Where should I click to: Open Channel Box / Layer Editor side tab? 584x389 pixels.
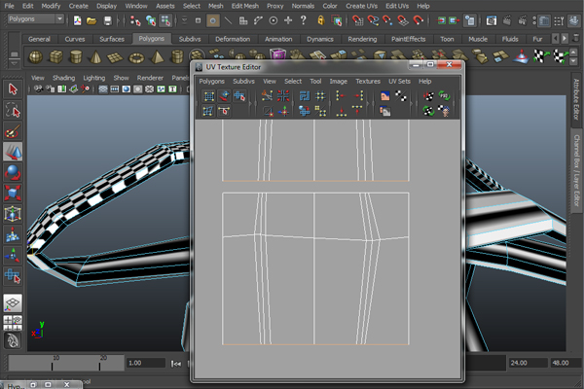(576, 170)
